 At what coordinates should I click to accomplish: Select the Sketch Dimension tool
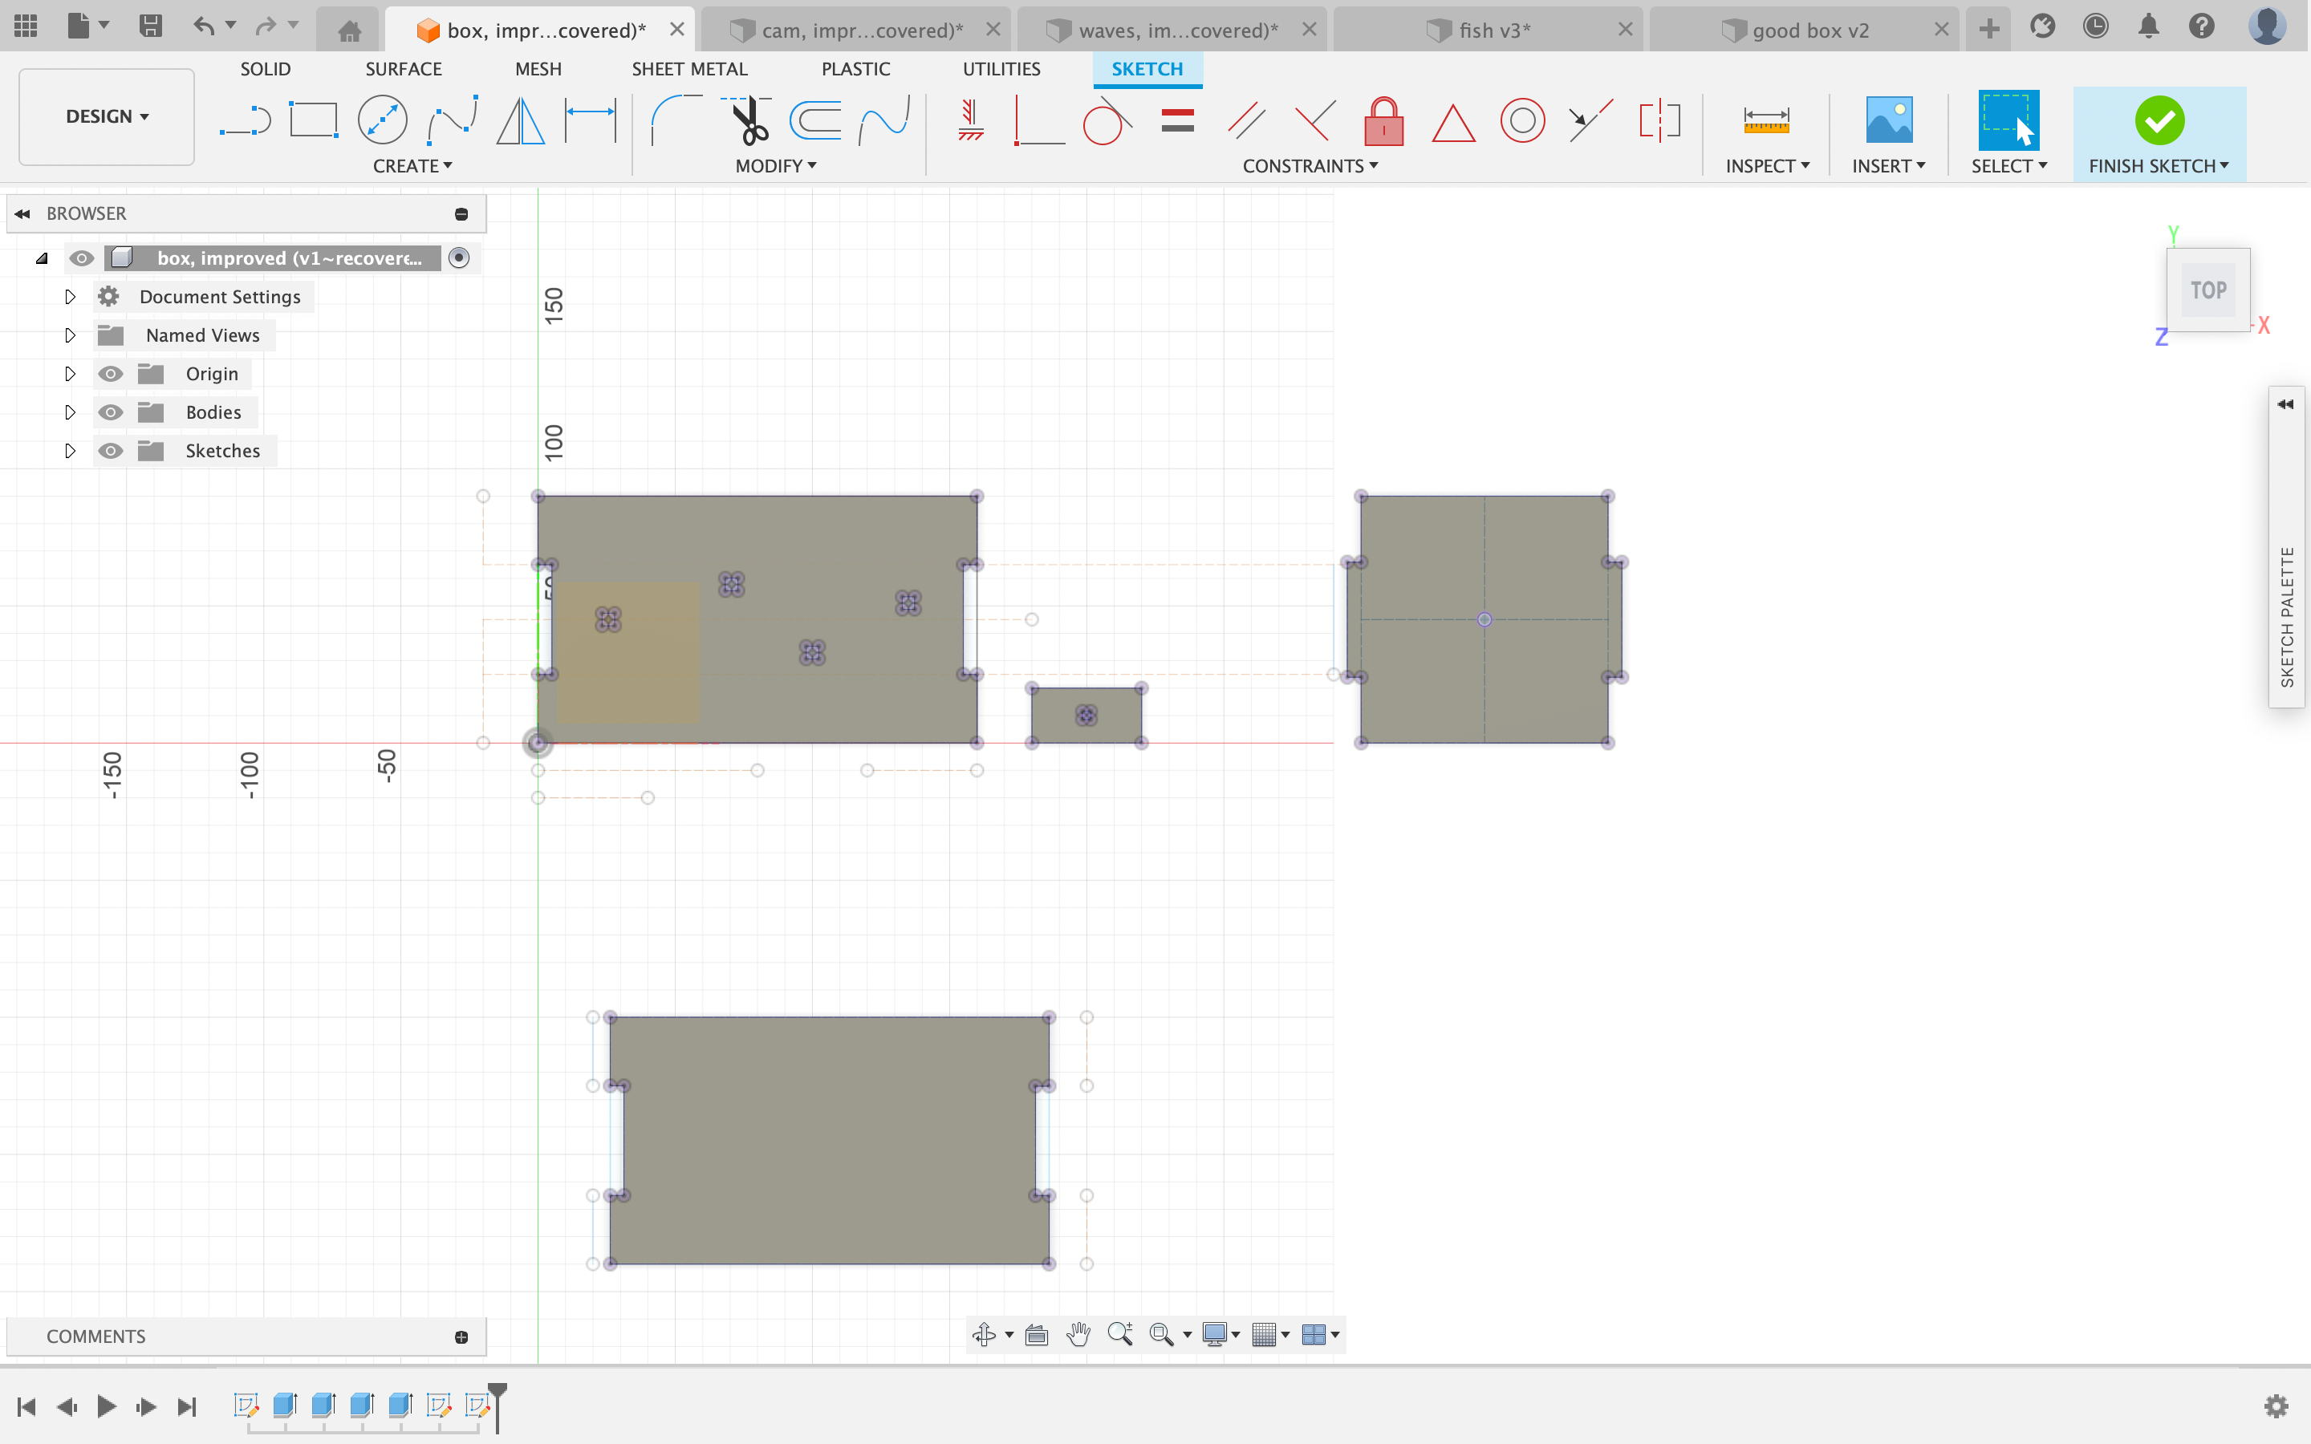tap(590, 121)
